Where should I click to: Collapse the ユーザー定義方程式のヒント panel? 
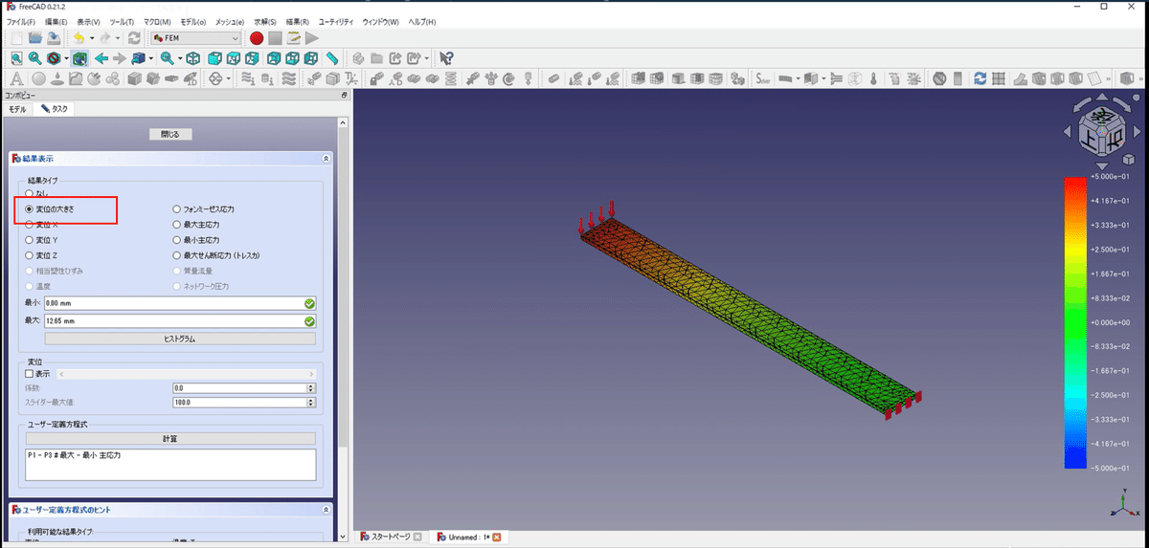click(x=326, y=511)
